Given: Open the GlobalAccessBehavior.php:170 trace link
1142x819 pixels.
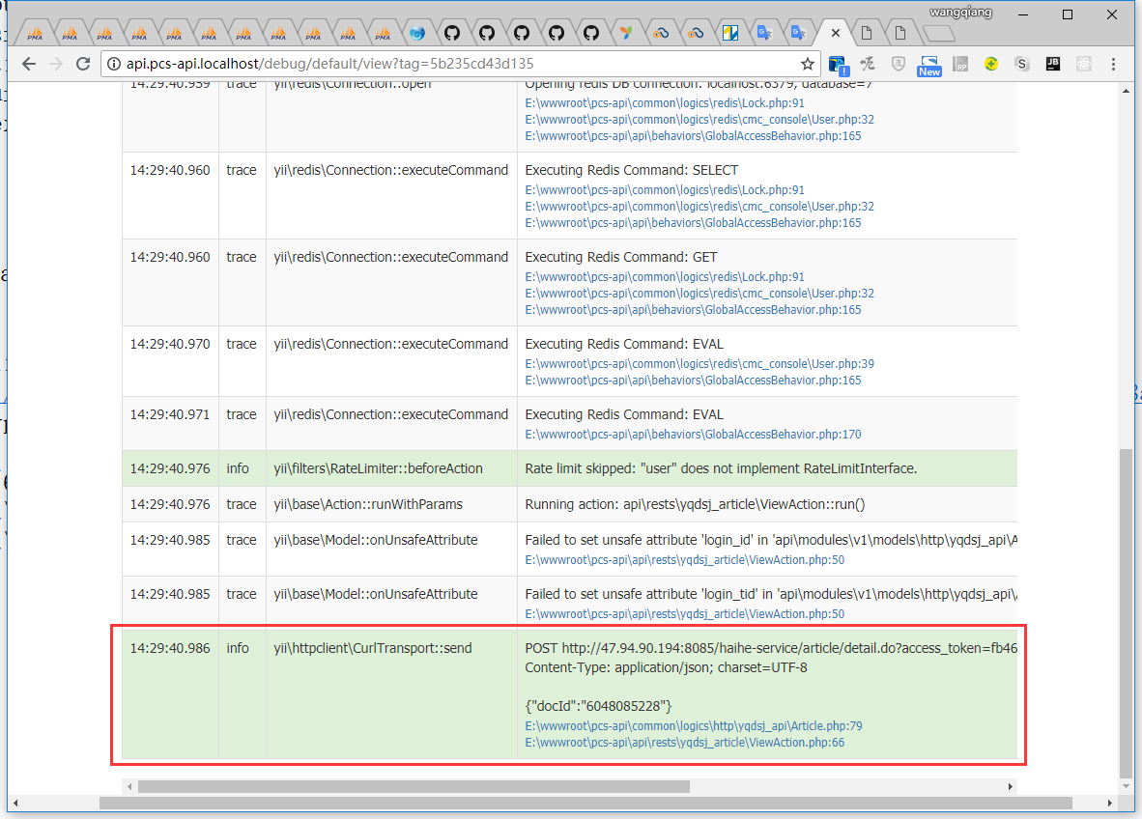Looking at the screenshot, I should tap(693, 435).
